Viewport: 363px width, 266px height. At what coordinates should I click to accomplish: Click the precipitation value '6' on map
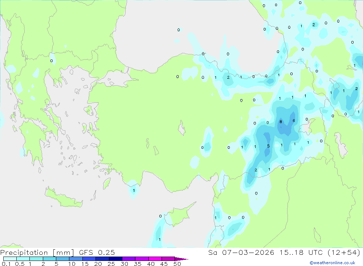(294, 120)
